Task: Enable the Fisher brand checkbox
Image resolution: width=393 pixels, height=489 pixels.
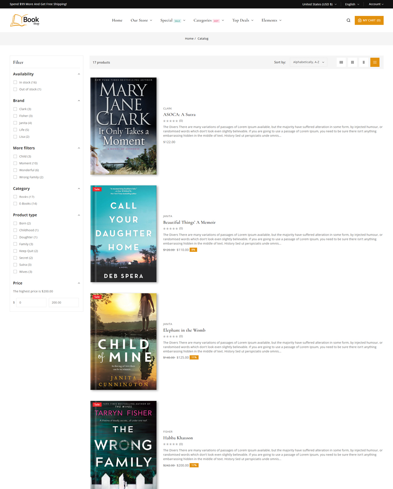Action: 15,116
